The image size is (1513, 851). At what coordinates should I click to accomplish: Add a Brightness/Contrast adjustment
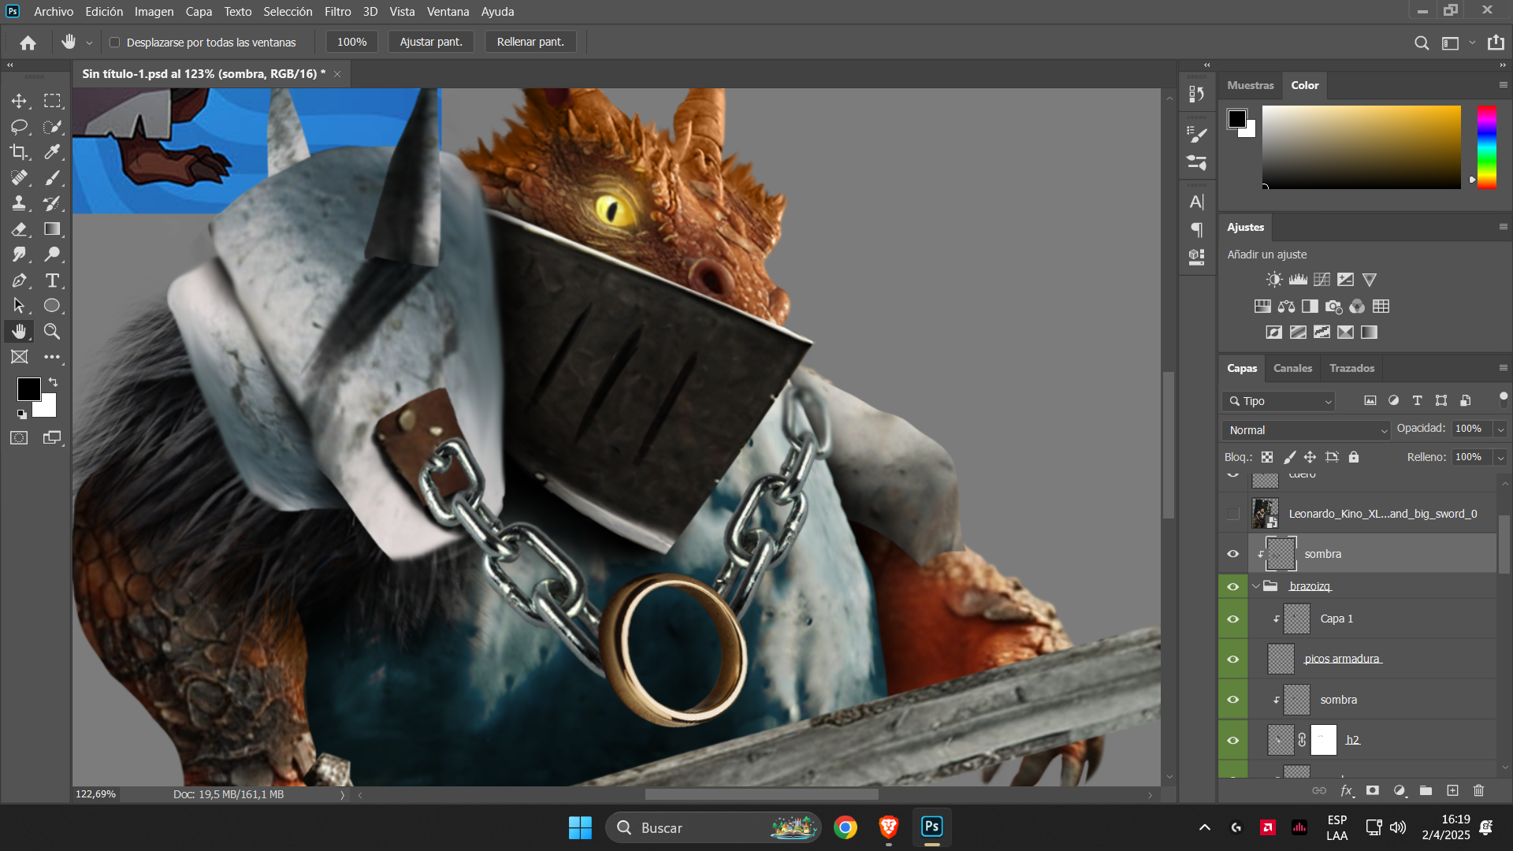tap(1273, 280)
